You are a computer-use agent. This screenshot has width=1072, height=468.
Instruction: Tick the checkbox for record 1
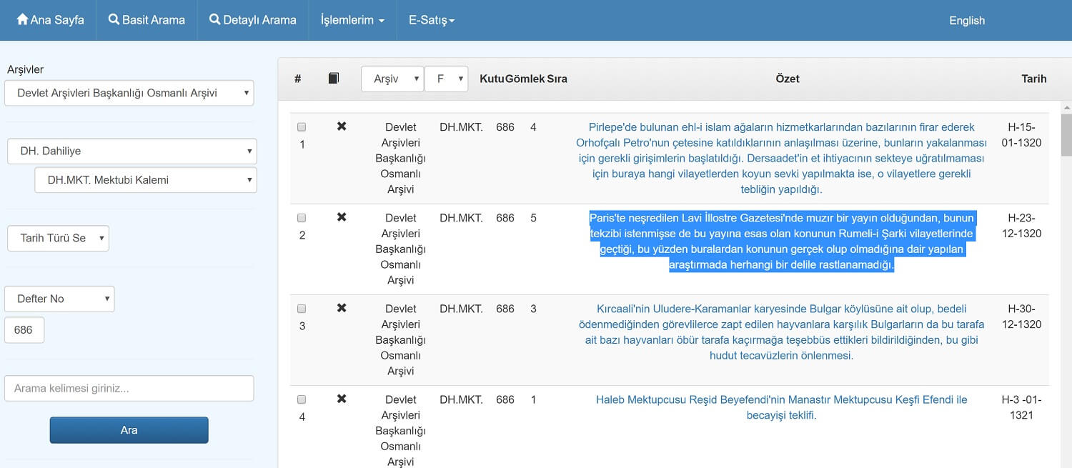[302, 127]
